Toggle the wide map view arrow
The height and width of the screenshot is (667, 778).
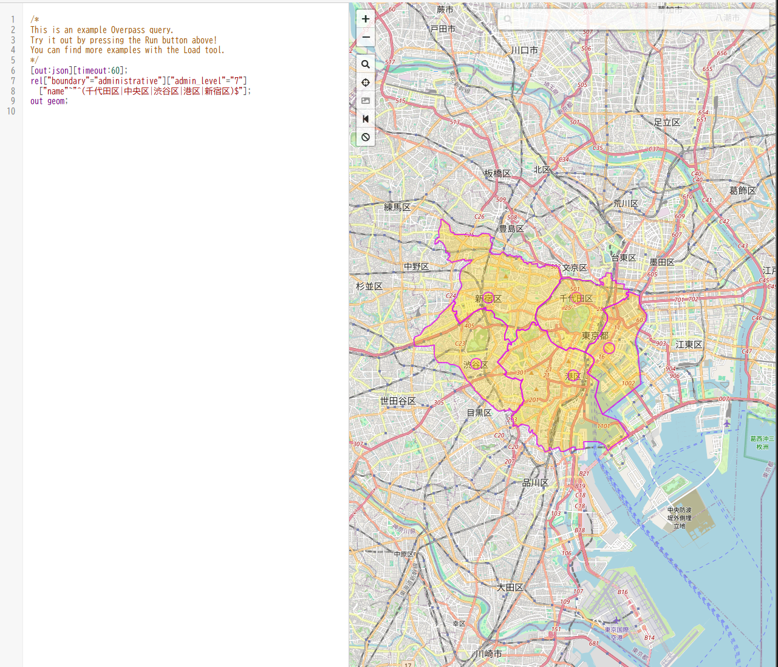(x=366, y=119)
